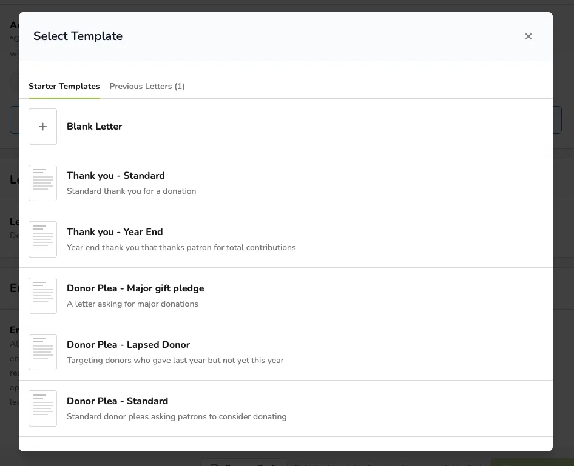Open Donor Plea - Major gift pledge title
The width and height of the screenshot is (574, 466).
[x=135, y=288]
